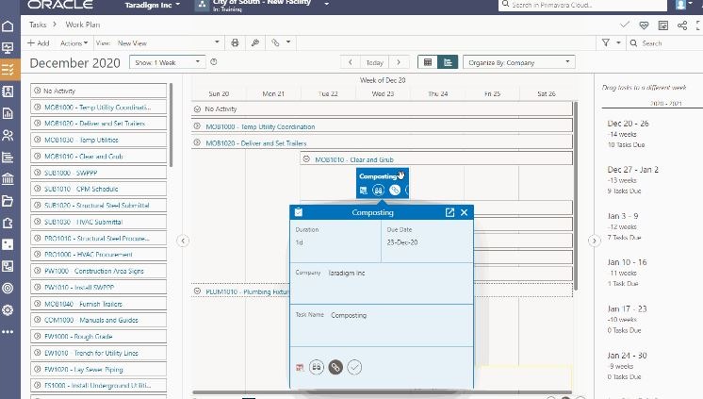
Task: Open the Show 1 Week dropdown
Action: coord(167,62)
